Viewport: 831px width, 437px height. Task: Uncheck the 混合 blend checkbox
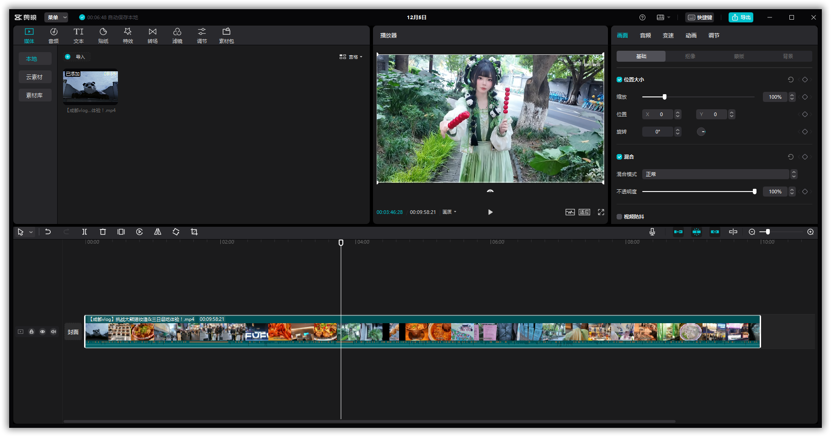coord(619,157)
